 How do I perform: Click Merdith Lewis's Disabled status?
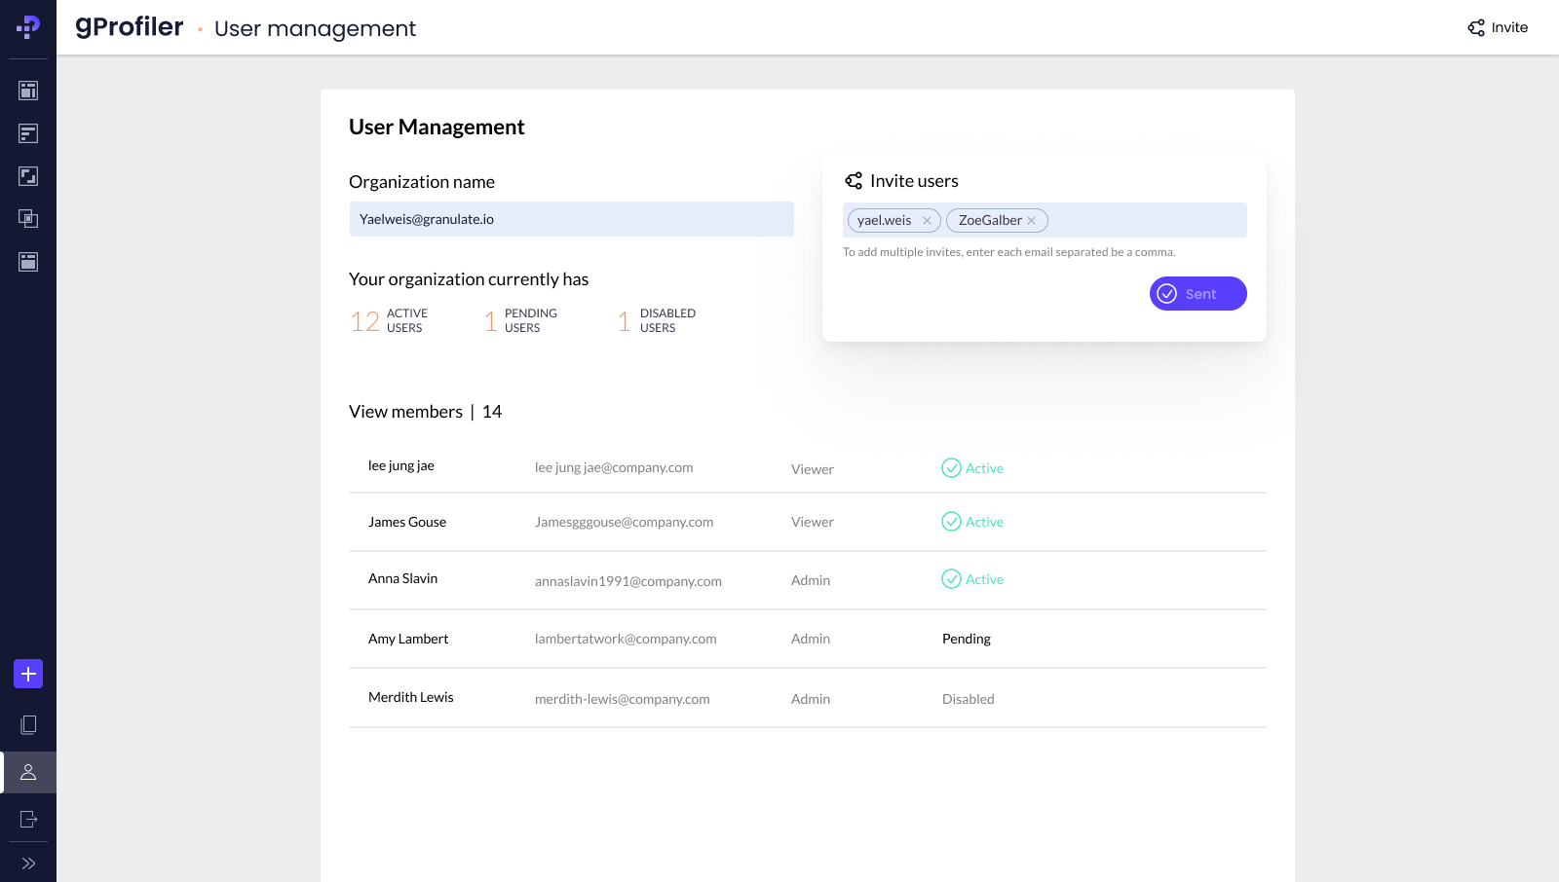coord(968,699)
